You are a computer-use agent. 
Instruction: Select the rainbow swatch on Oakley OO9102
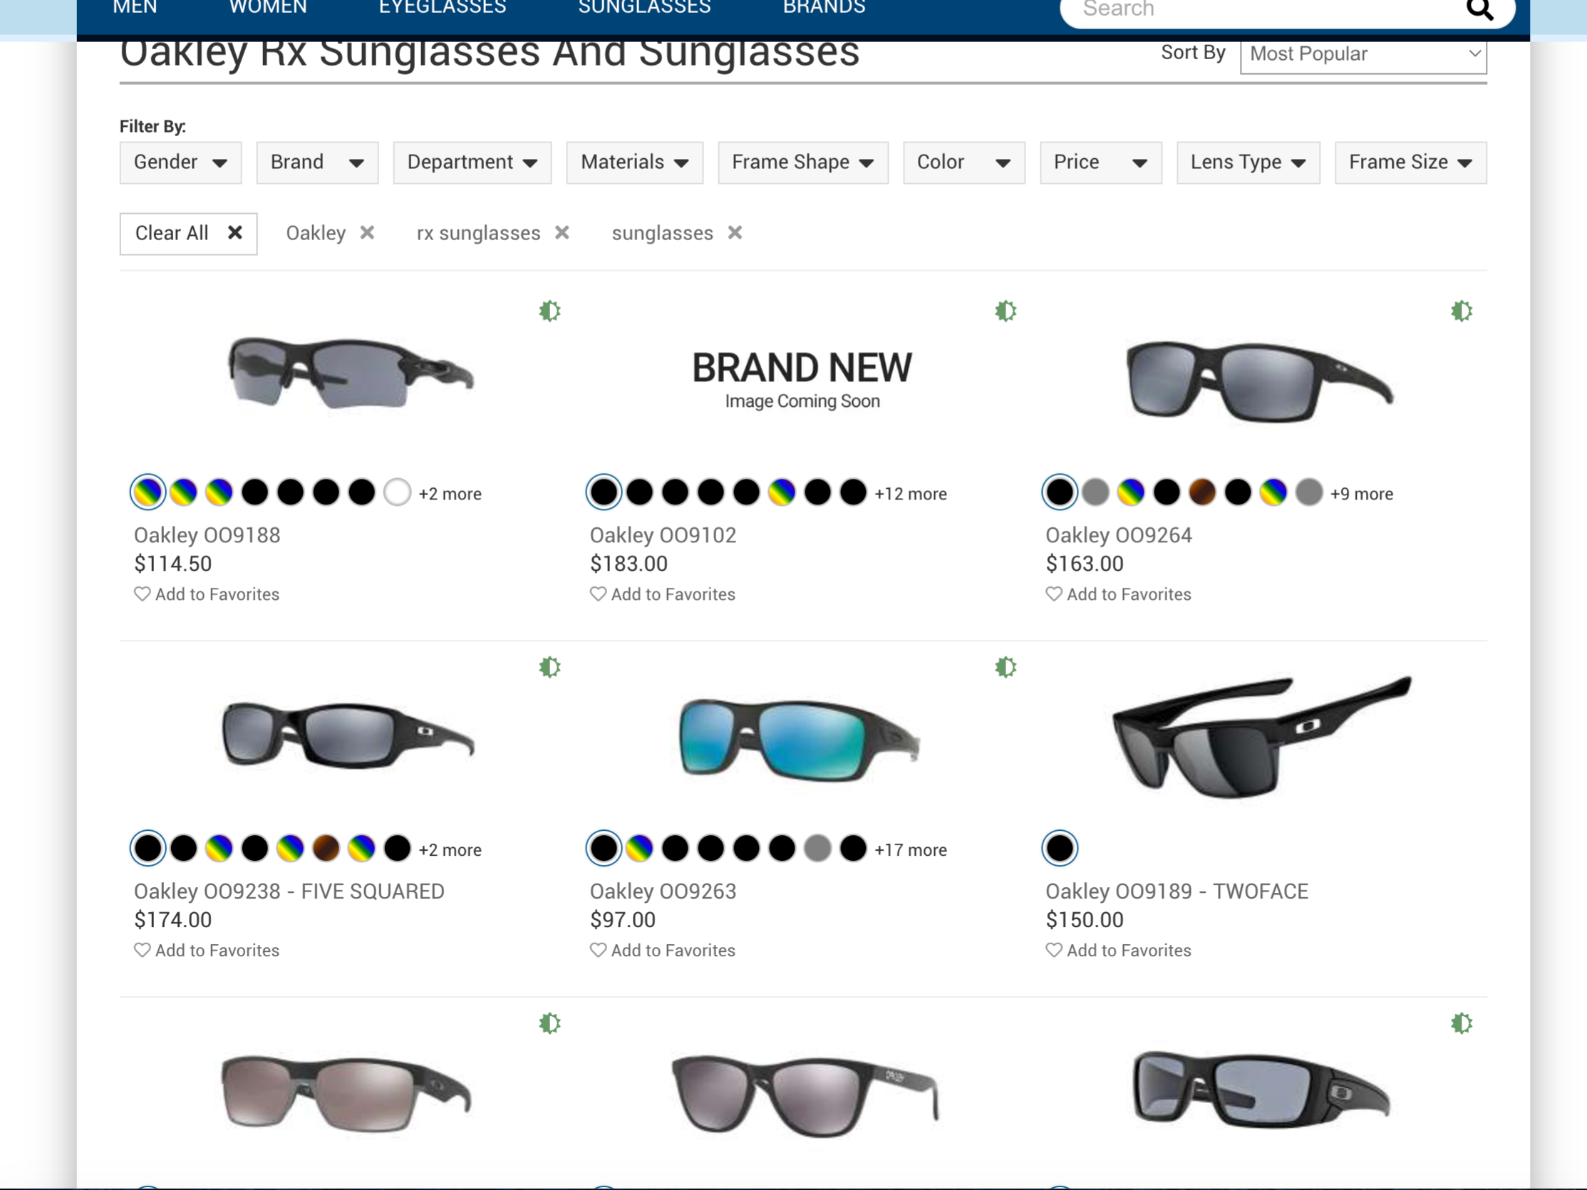(782, 492)
